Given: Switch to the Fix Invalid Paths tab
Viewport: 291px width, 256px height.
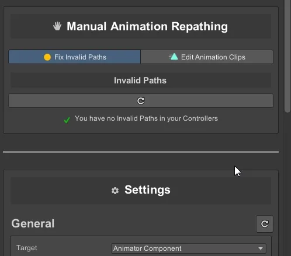Looking at the screenshot, I should (74, 57).
